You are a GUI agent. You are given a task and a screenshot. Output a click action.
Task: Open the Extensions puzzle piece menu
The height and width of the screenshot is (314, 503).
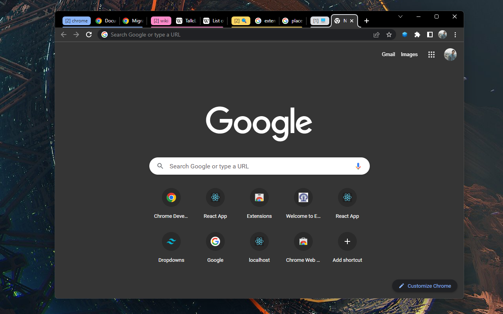coord(417,35)
